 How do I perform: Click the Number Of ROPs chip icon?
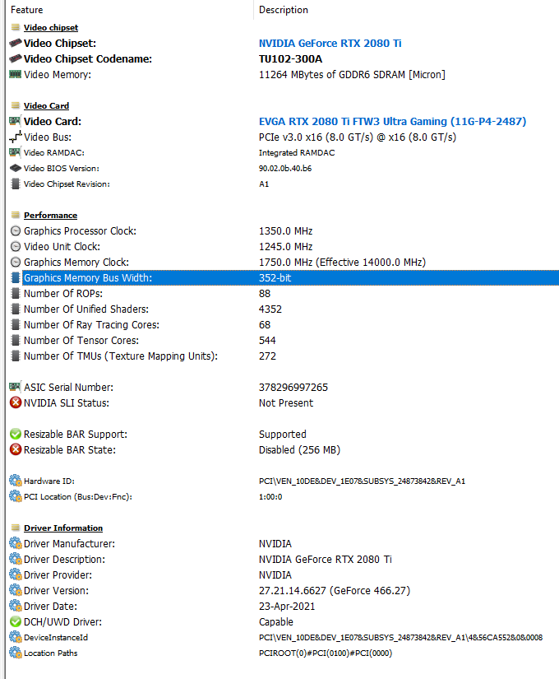pyautogui.click(x=15, y=293)
